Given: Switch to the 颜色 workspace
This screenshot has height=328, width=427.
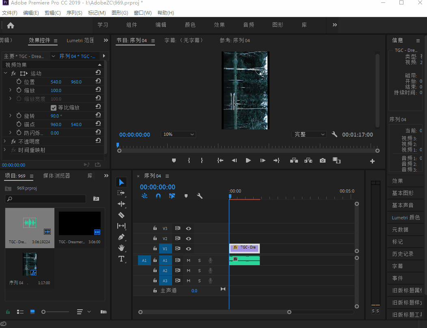Looking at the screenshot, I should click(190, 25).
